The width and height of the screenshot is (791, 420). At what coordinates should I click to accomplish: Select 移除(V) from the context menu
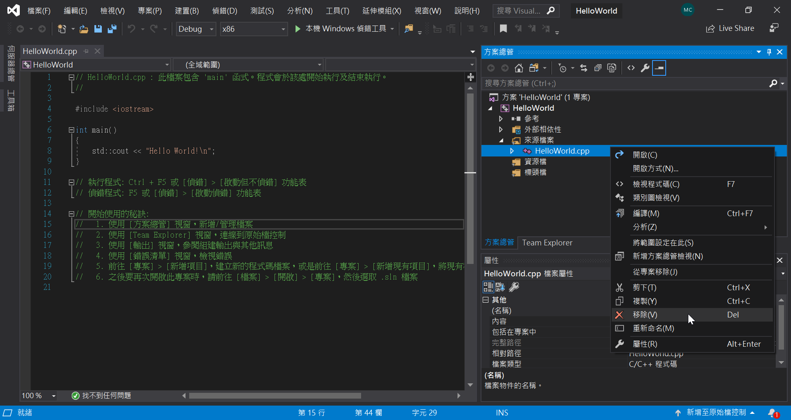tap(645, 315)
